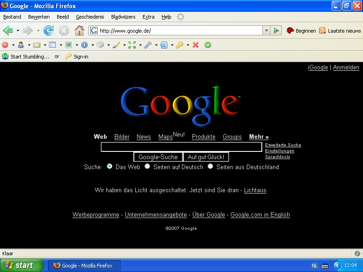The height and width of the screenshot is (272, 363).
Task: Open the Mehr » link
Action: 259,137
